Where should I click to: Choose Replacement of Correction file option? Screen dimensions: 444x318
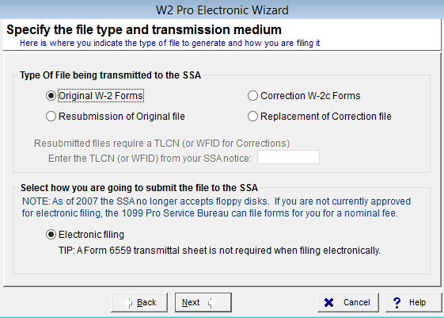coord(252,117)
